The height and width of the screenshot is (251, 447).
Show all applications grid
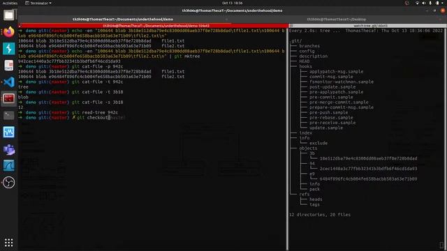point(9,243)
